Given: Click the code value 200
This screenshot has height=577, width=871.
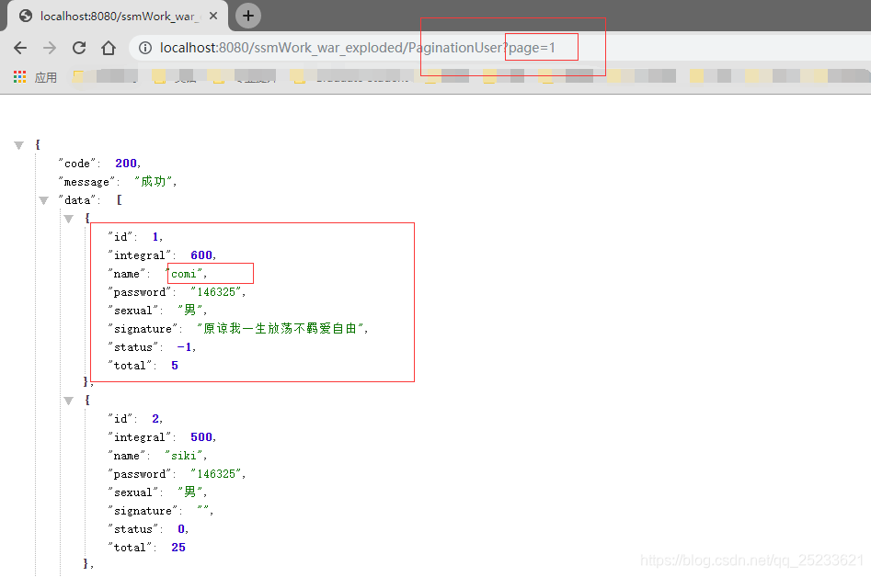Looking at the screenshot, I should click(126, 164).
